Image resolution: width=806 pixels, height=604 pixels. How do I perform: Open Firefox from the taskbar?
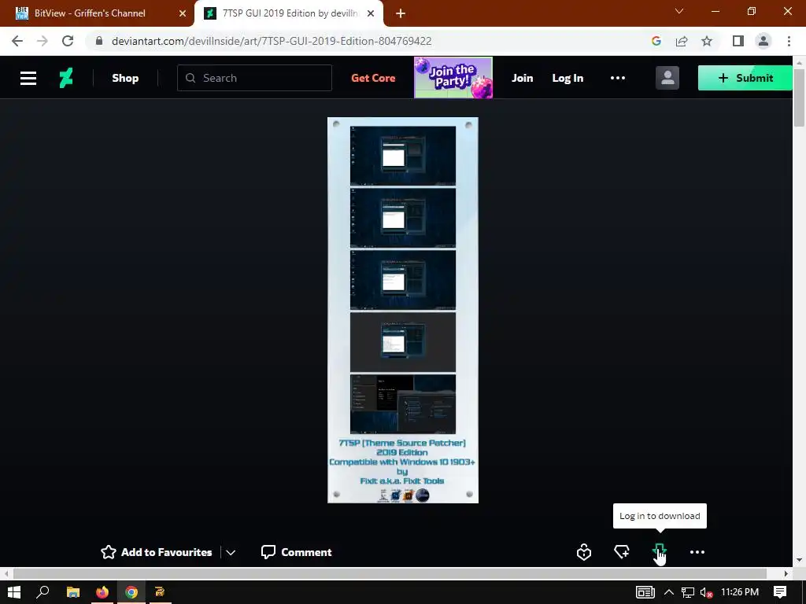(102, 592)
